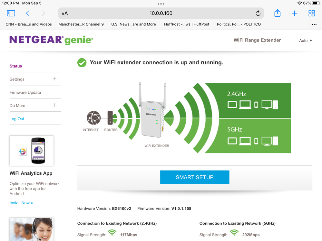Open the Auto language dropdown
Viewport: 322px width, 241px height.
click(306, 41)
